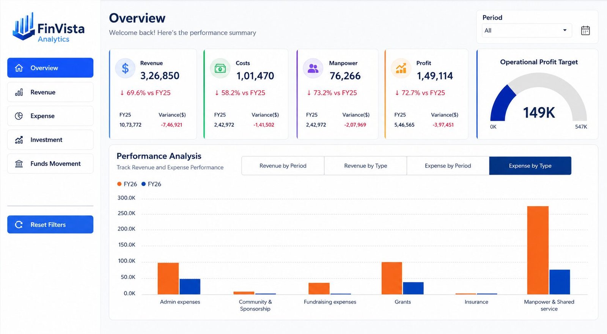The width and height of the screenshot is (607, 334).
Task: Select the Expense by Type tab
Action: click(x=530, y=166)
